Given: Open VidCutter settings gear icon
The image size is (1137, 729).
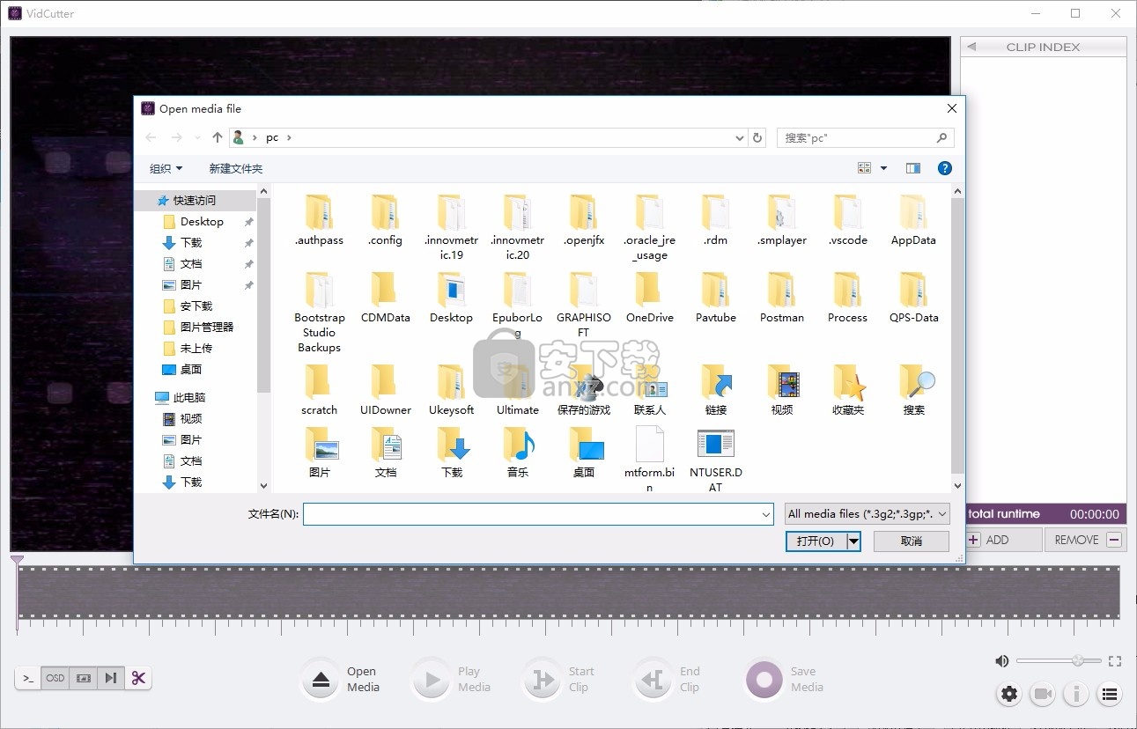Looking at the screenshot, I should coord(1009,694).
